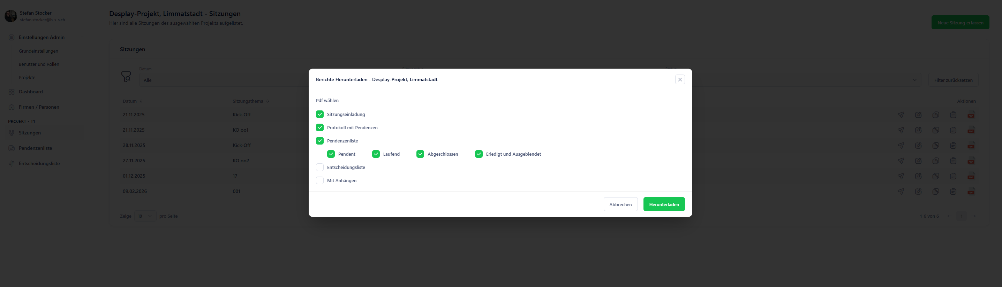
Task: Click the edit icon in the first Kick-Off row
Action: (x=918, y=115)
